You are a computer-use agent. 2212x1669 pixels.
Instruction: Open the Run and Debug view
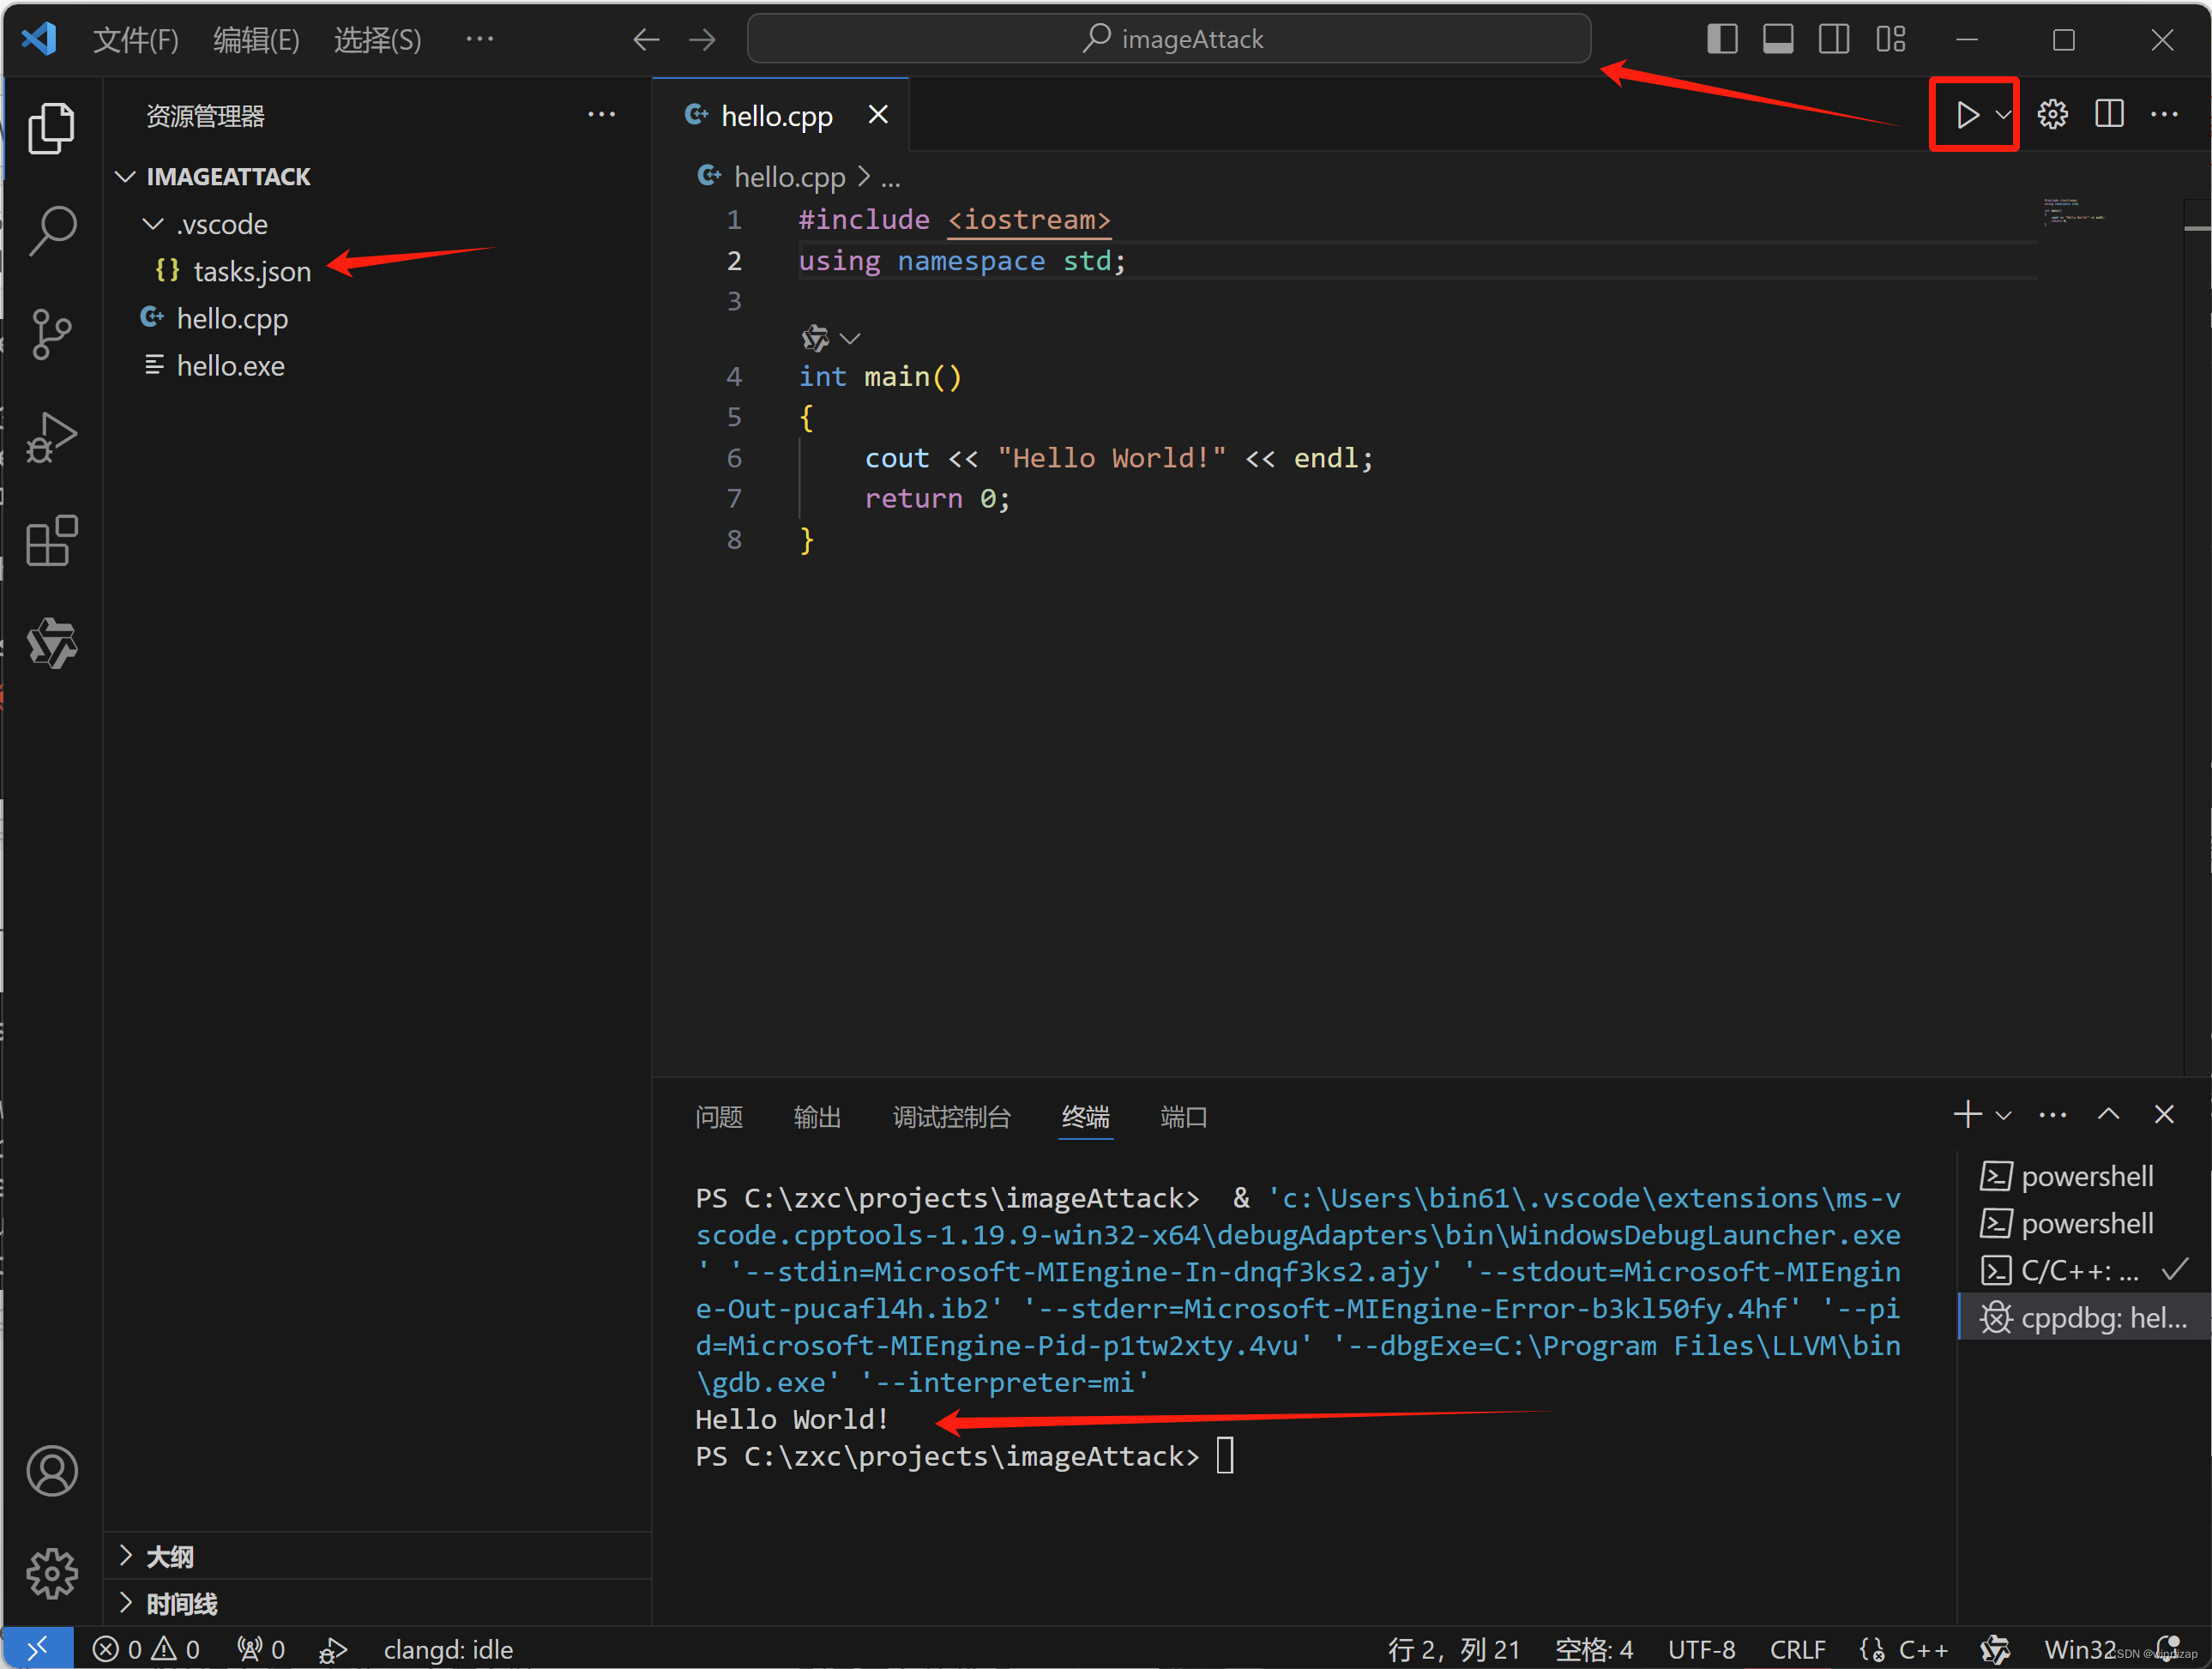(51, 437)
